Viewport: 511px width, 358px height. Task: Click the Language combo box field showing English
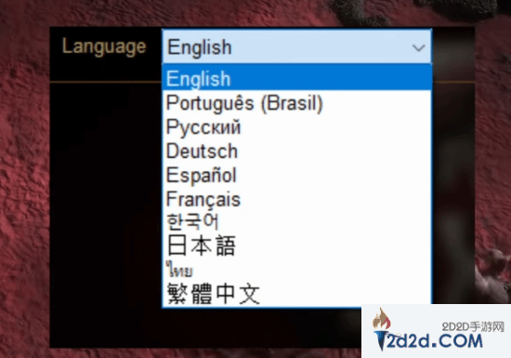point(297,46)
